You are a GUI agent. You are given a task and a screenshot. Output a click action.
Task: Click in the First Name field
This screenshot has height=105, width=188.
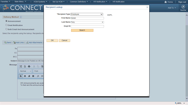pos(88,18)
